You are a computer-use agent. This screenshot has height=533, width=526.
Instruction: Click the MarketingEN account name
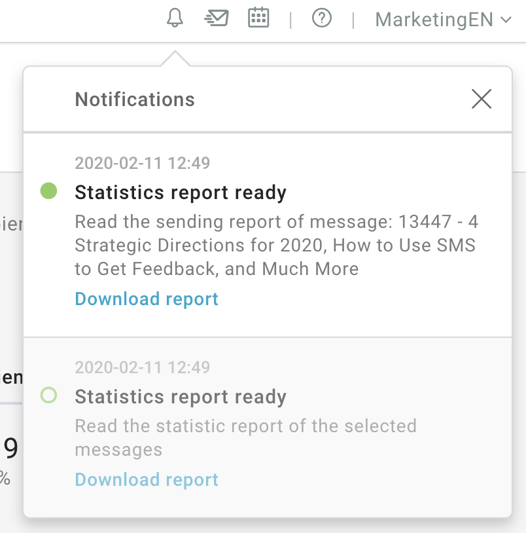click(434, 20)
